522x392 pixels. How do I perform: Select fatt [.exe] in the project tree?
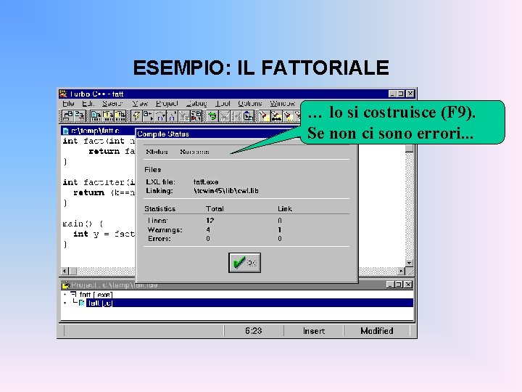96,294
